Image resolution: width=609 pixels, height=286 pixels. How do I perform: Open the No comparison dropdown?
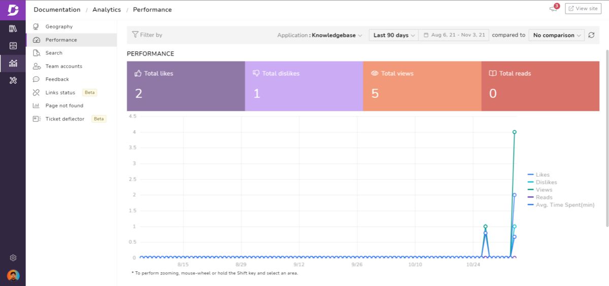[x=557, y=35]
